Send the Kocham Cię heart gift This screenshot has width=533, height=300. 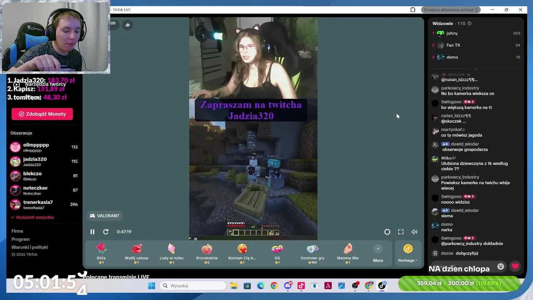pos(242,254)
